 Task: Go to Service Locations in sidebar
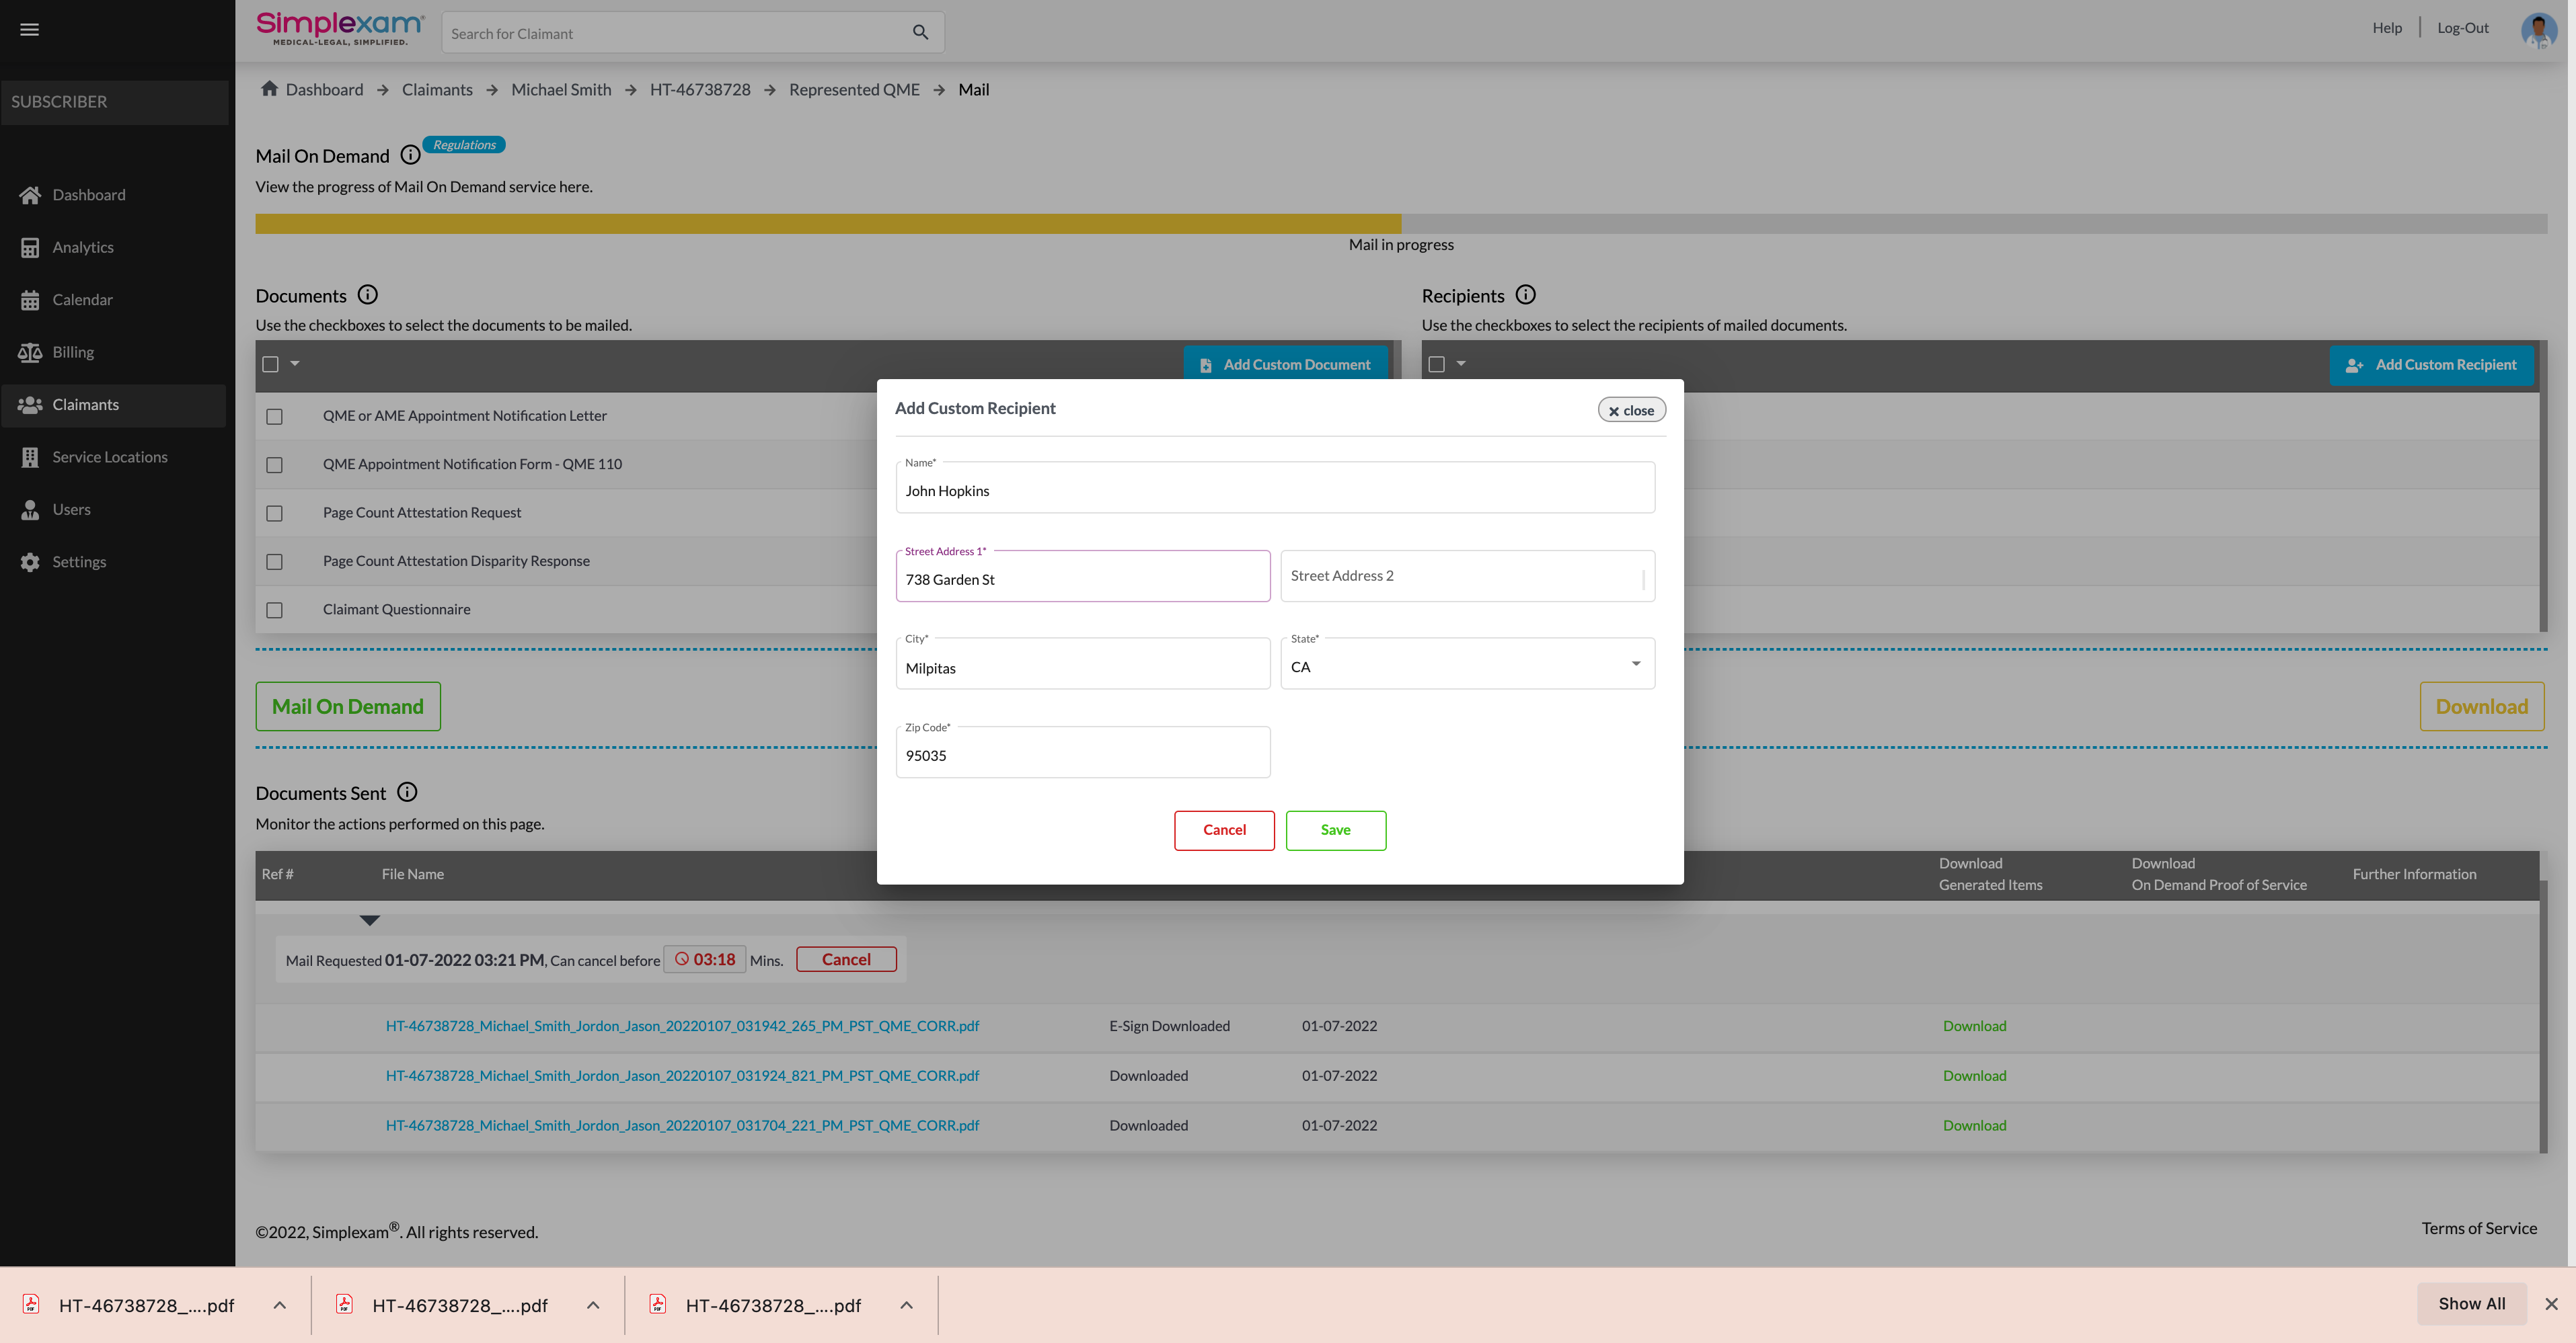coord(109,456)
